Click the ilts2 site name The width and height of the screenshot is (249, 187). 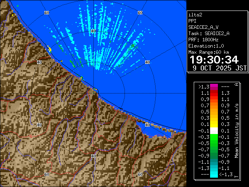pos(196,15)
